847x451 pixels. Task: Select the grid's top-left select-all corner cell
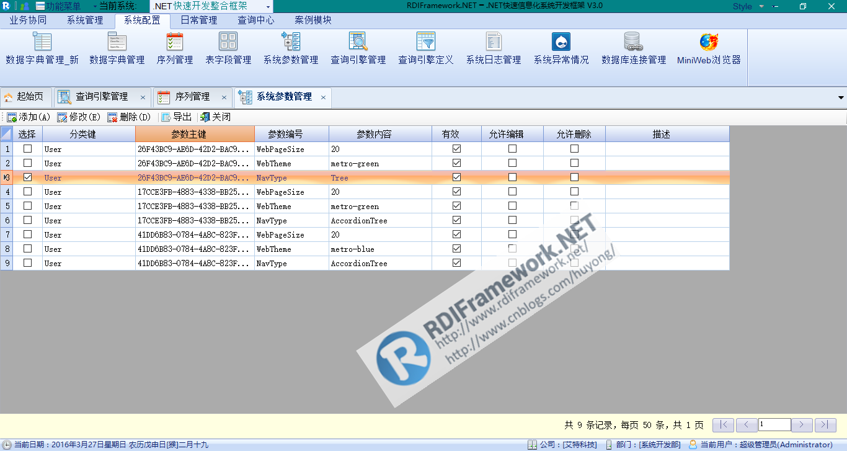coord(6,134)
